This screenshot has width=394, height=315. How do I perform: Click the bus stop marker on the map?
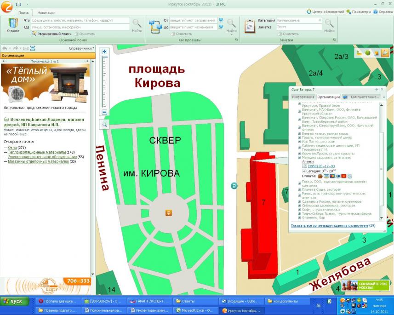pos(234,186)
